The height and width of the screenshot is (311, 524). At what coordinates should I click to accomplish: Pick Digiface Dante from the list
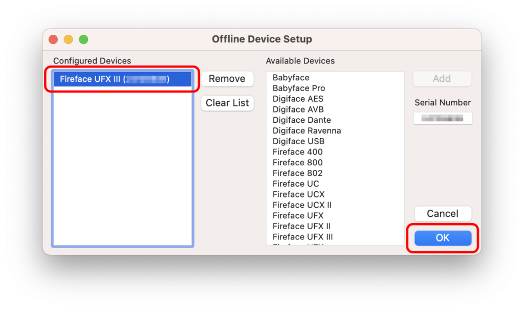pos(301,120)
